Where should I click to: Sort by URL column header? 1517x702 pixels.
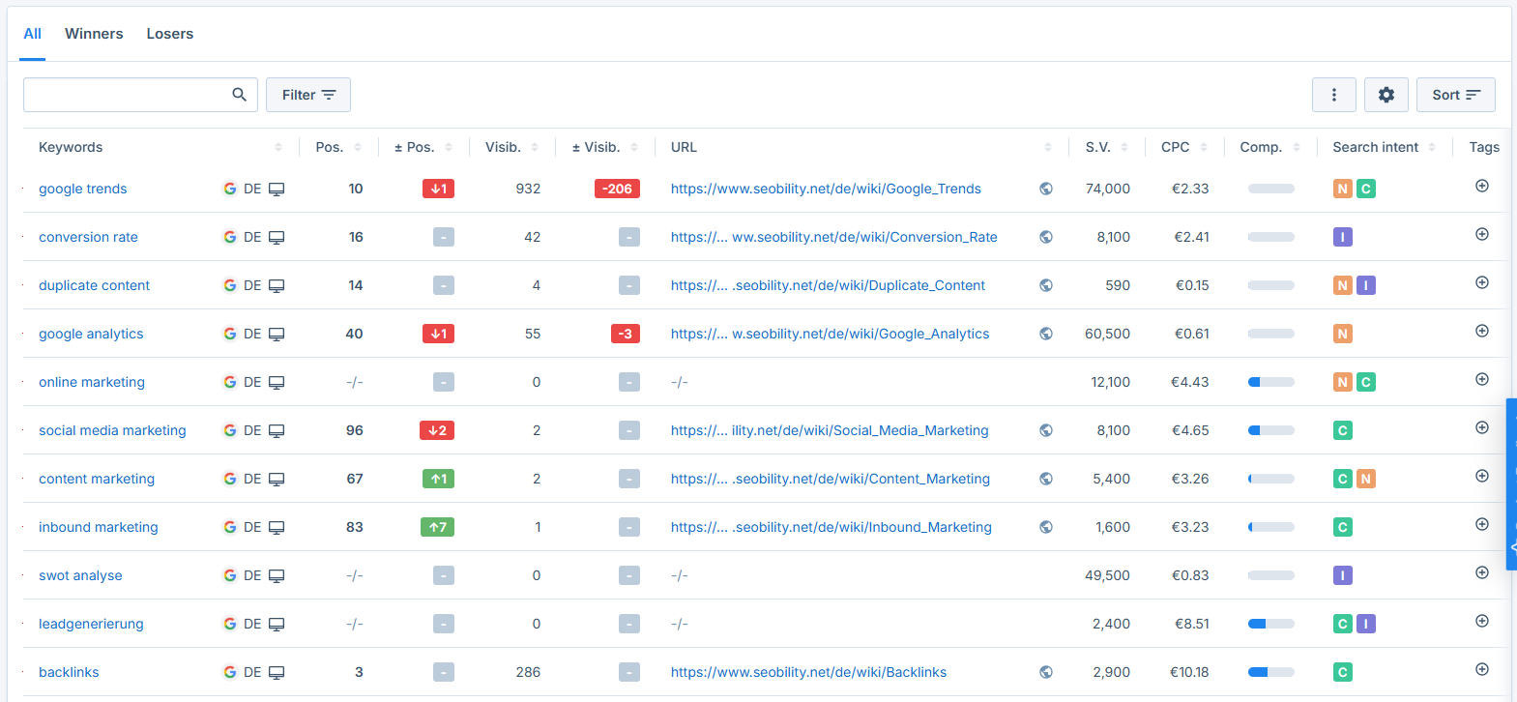(x=1048, y=147)
